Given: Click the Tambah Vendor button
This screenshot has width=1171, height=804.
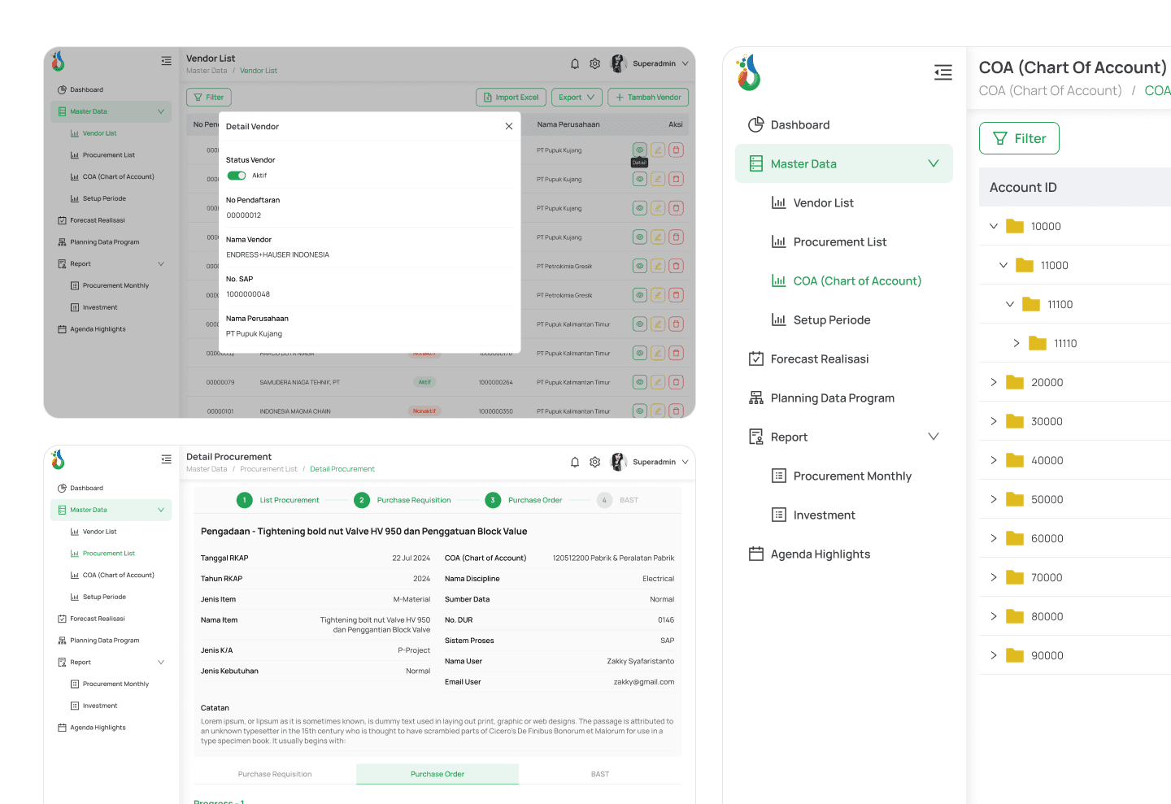Looking at the screenshot, I should click(x=648, y=97).
